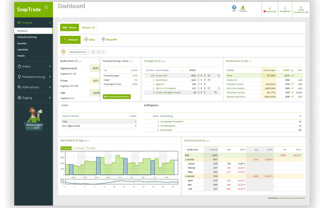Click the first euro icon in the Aggressiv row

[201, 84]
